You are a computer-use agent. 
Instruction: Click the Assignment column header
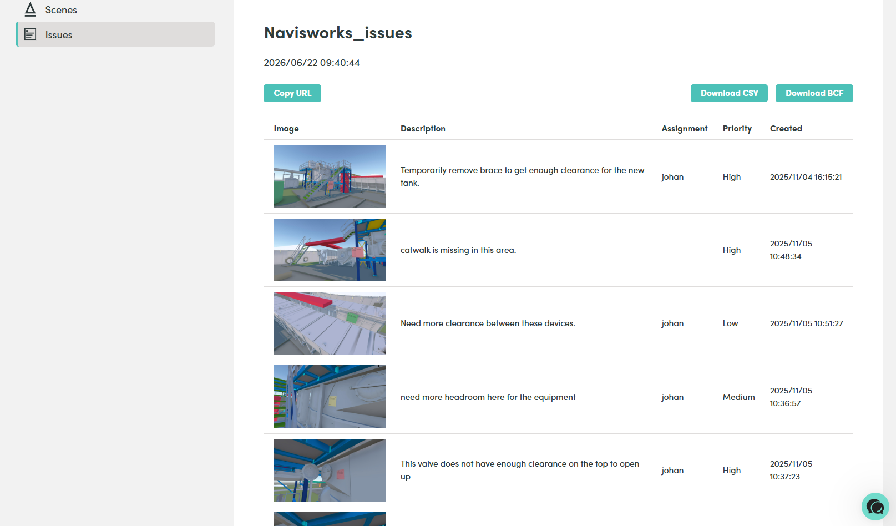tap(685, 129)
